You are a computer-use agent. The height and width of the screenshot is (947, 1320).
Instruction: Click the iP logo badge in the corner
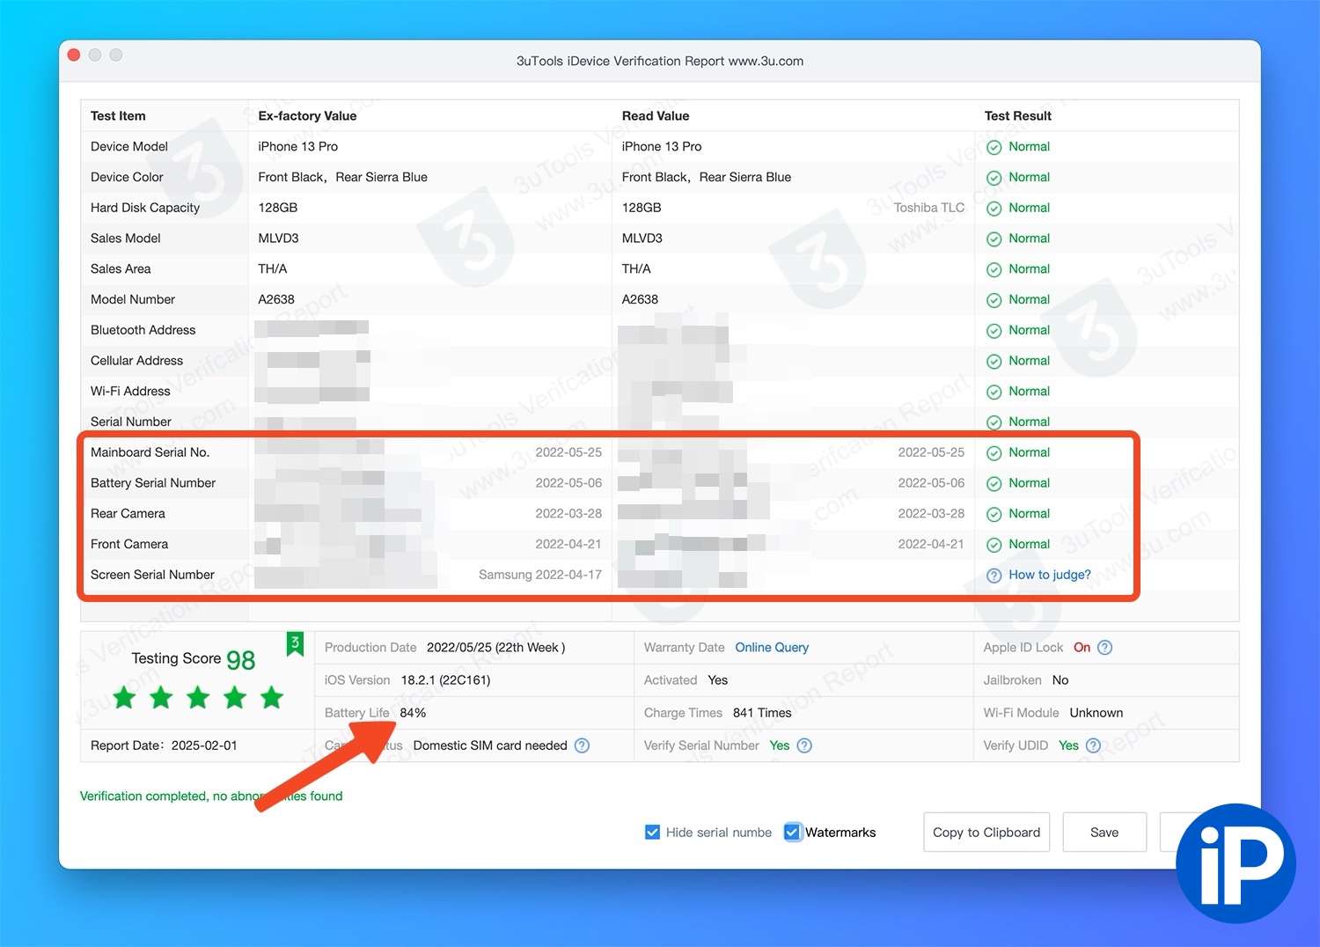click(x=1236, y=863)
